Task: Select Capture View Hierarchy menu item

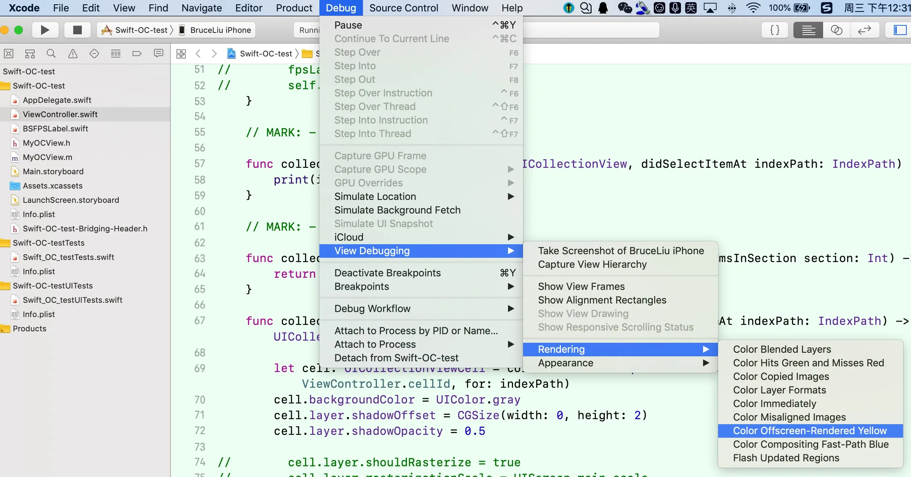Action: [x=592, y=264]
